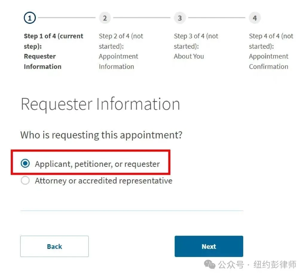Select Applicant, petitioner, or requester radio
The height and width of the screenshot is (277, 306).
25,163
